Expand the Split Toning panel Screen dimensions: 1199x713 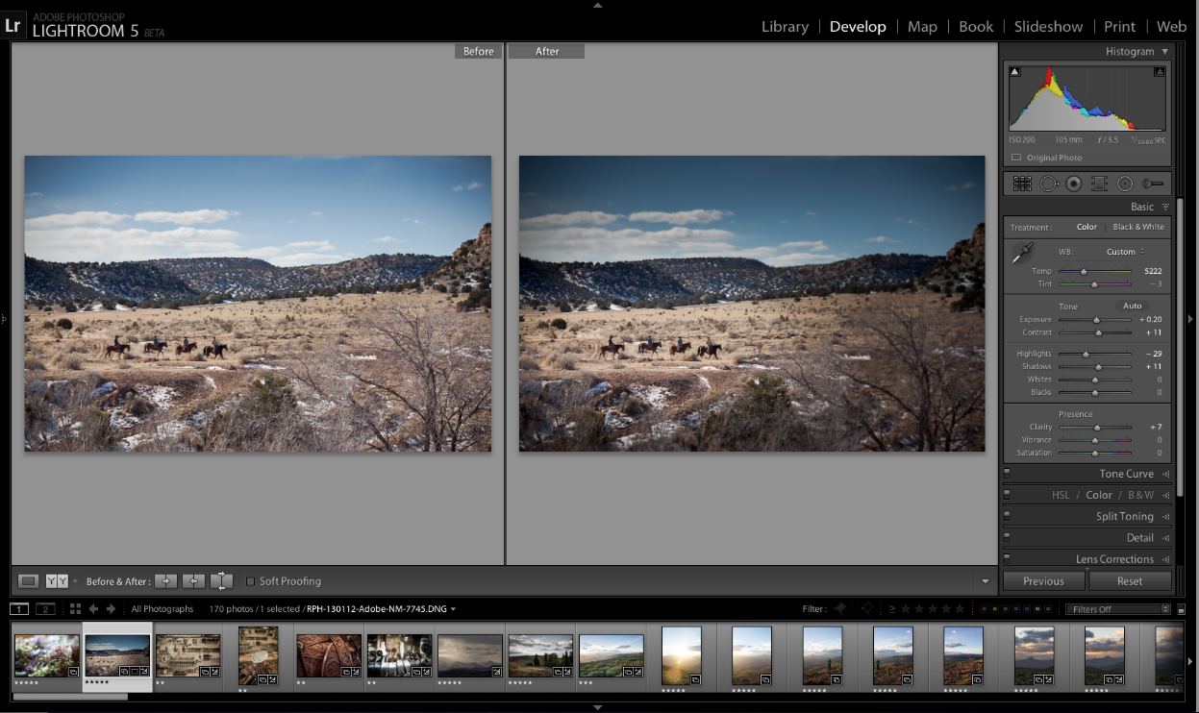[1165, 517]
